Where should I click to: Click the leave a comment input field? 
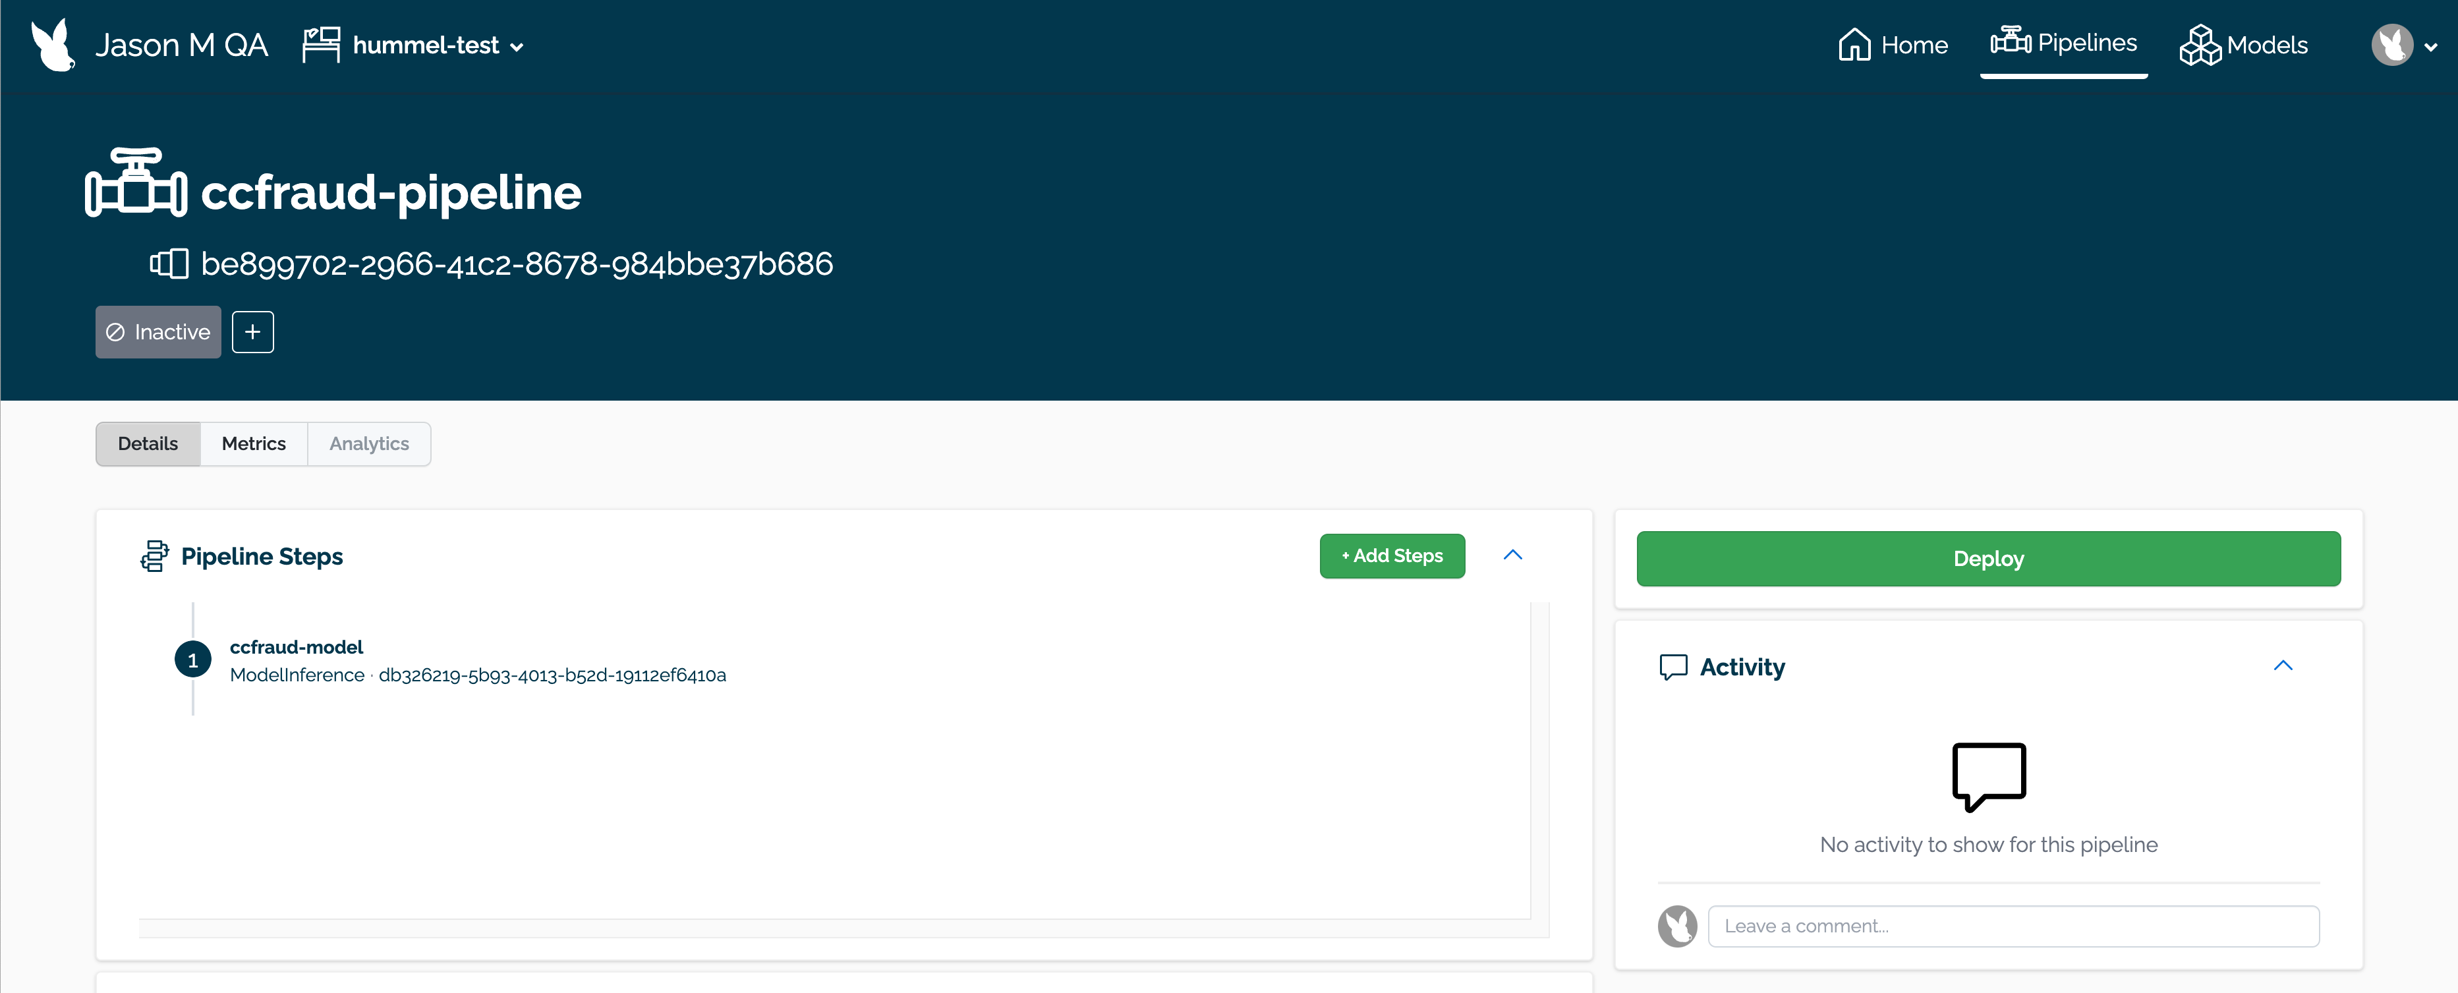coord(2013,926)
